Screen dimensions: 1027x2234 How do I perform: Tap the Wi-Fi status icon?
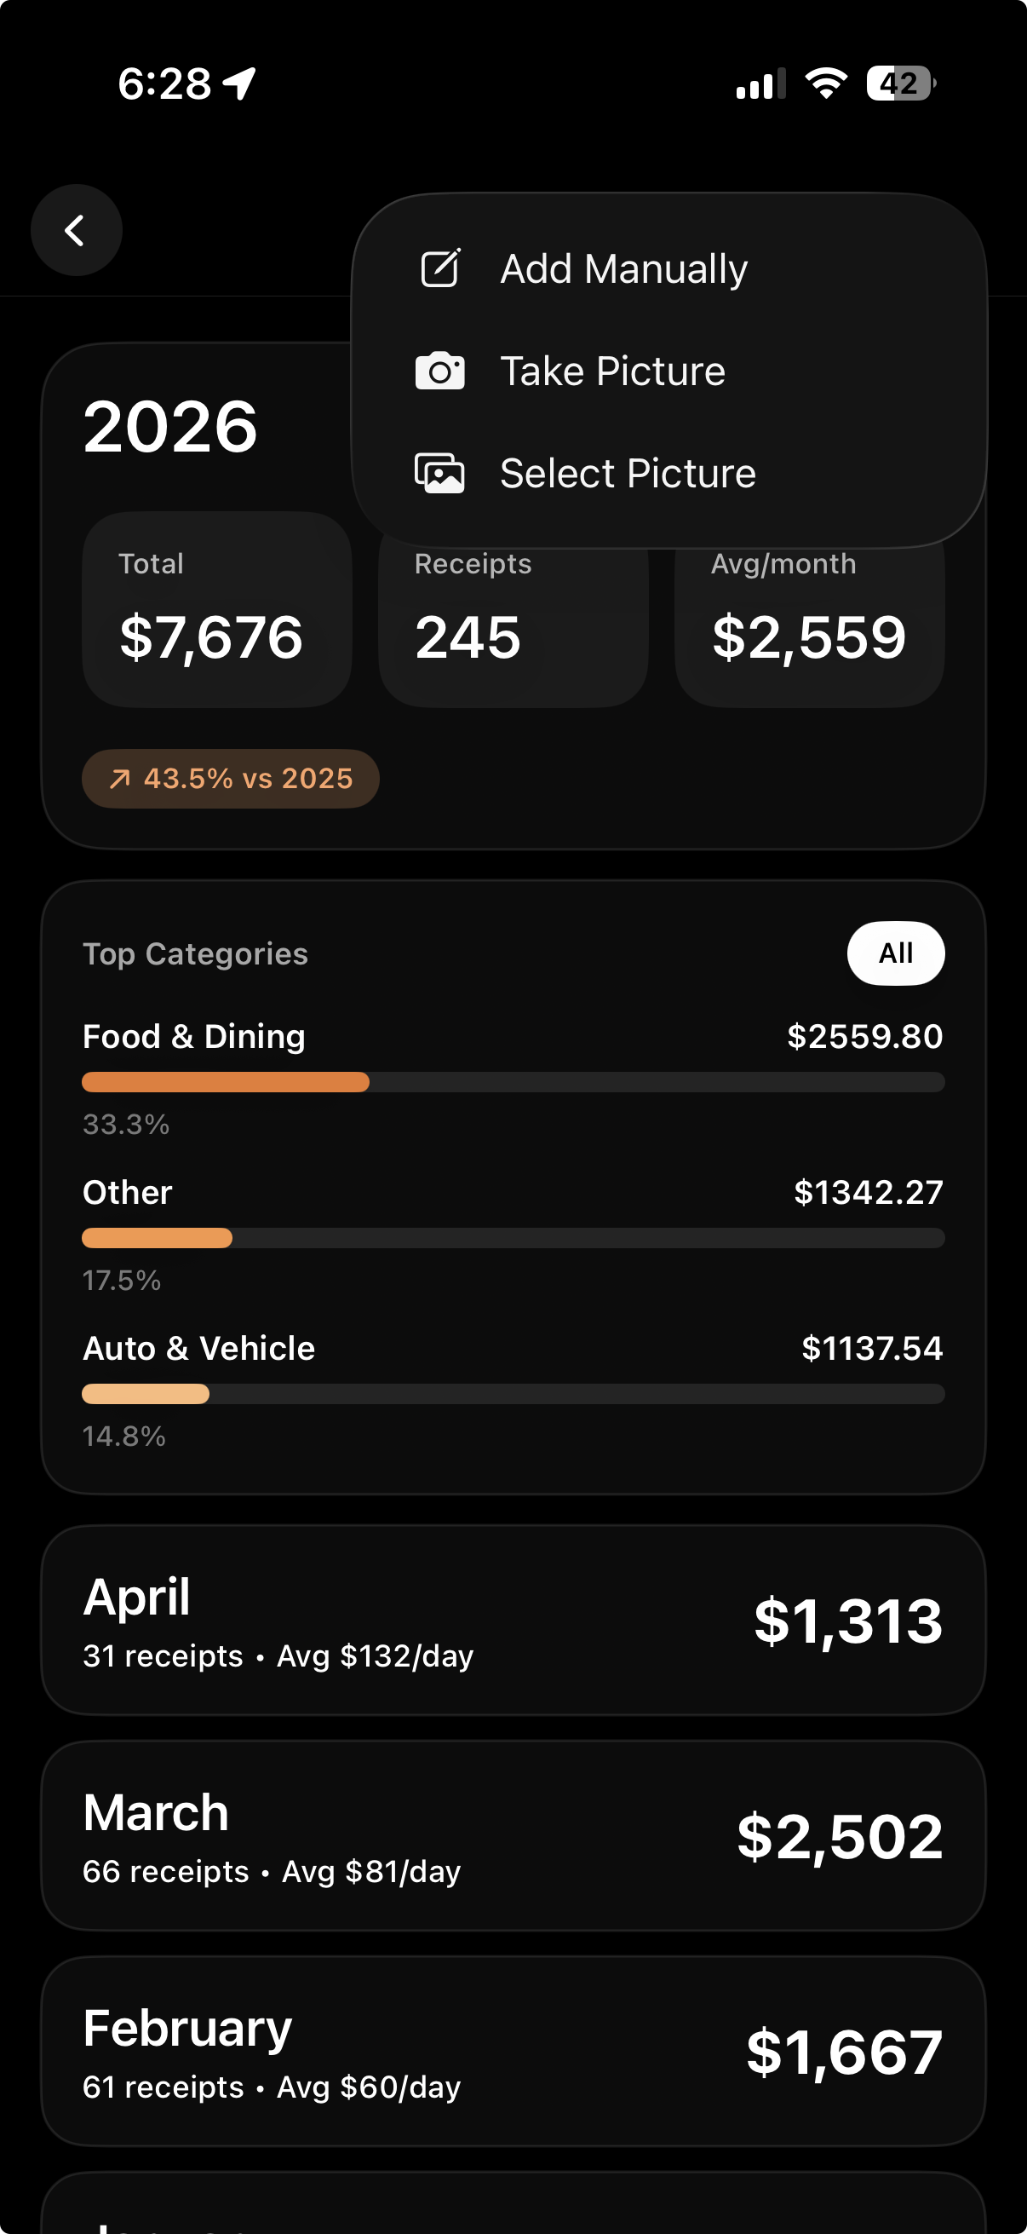pos(826,83)
